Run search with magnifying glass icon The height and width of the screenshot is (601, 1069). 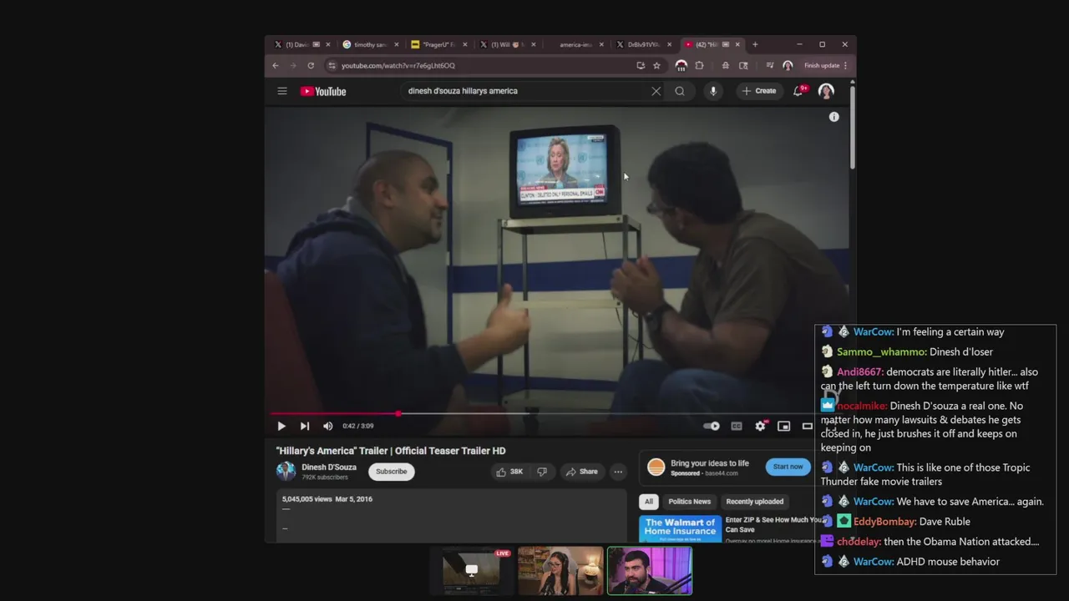680,91
